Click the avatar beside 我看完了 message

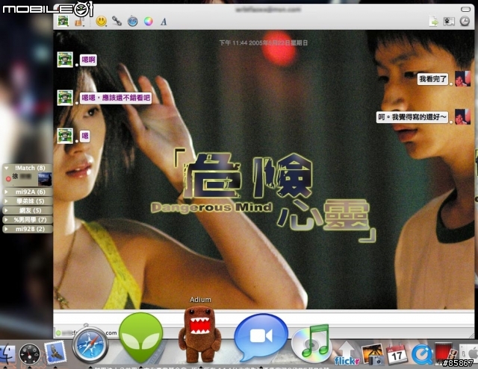tap(462, 79)
